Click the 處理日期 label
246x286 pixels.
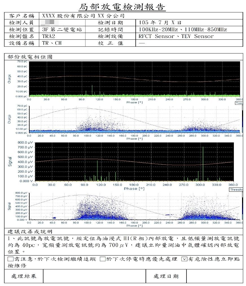pos(166,276)
